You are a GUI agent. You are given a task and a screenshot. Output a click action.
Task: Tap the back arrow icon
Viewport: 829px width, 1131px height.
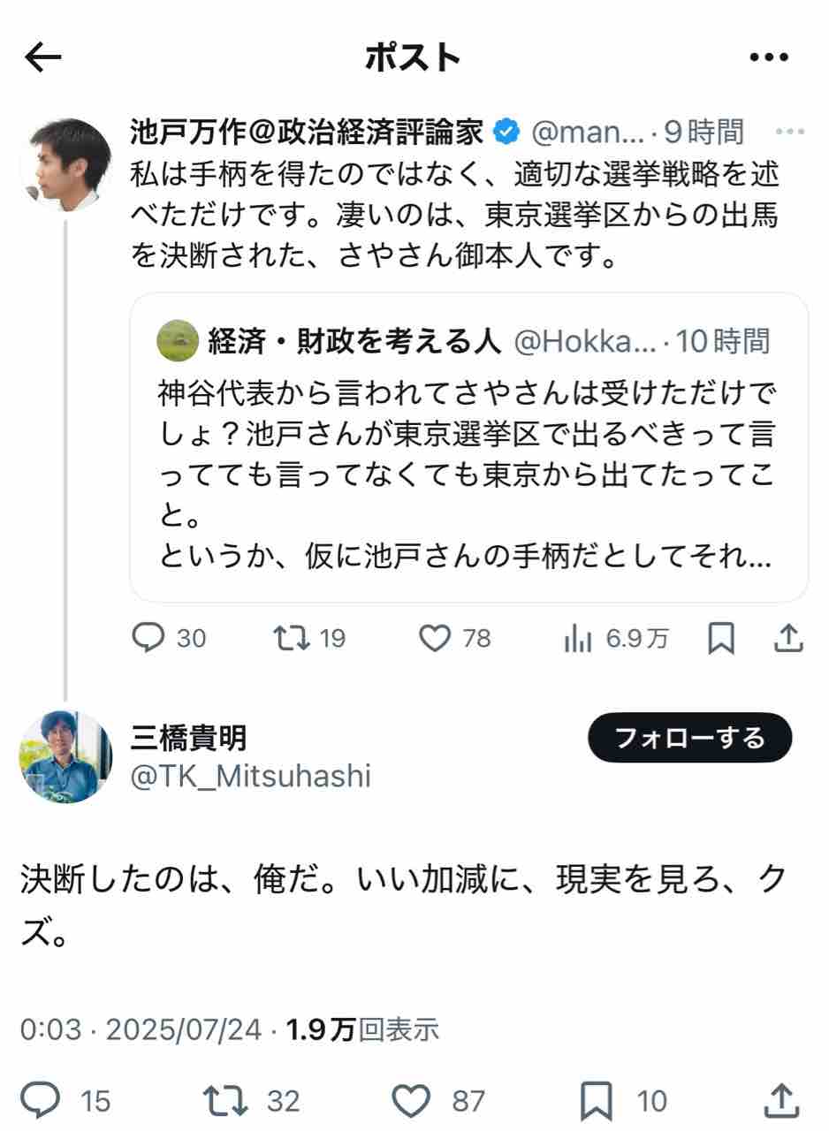(x=43, y=58)
